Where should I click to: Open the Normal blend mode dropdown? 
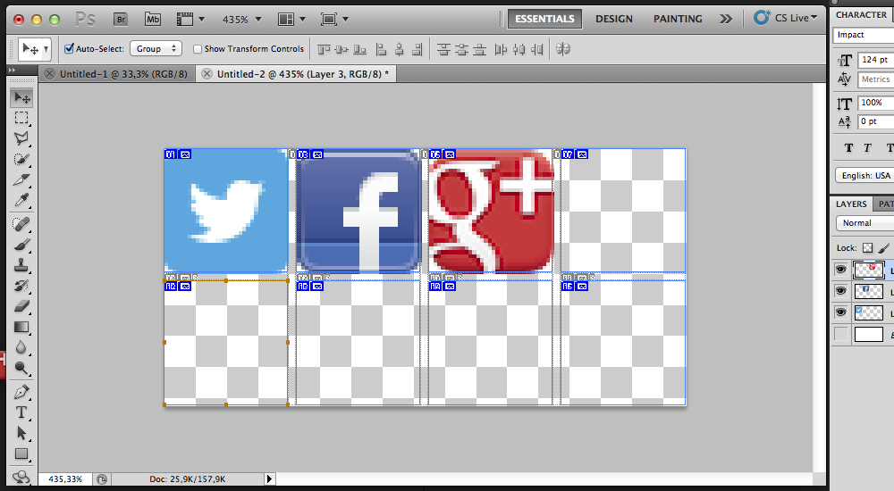[x=864, y=223]
